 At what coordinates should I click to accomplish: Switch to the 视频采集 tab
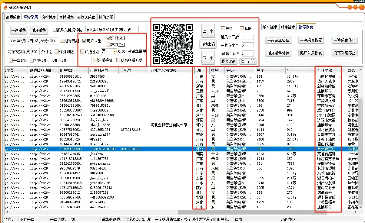13,17
